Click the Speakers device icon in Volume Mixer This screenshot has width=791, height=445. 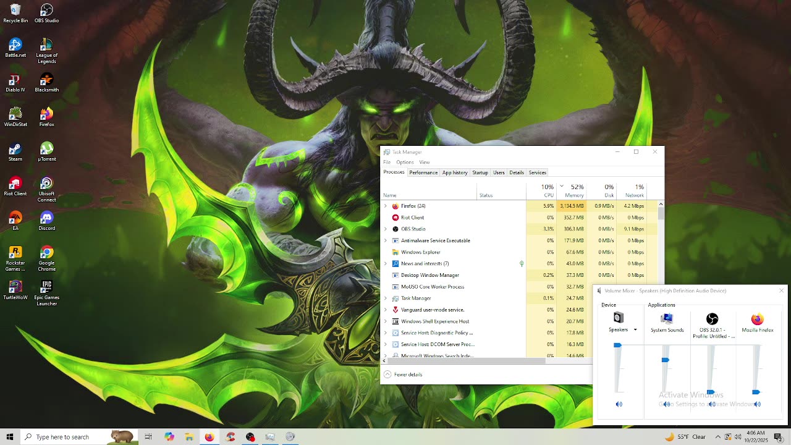pos(618,318)
